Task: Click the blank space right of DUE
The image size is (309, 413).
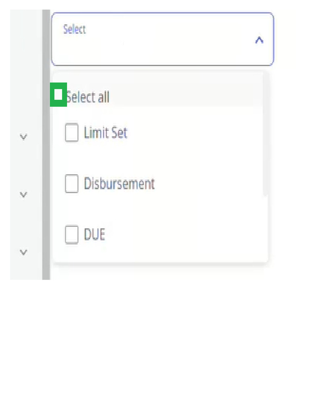Action: tap(181, 235)
